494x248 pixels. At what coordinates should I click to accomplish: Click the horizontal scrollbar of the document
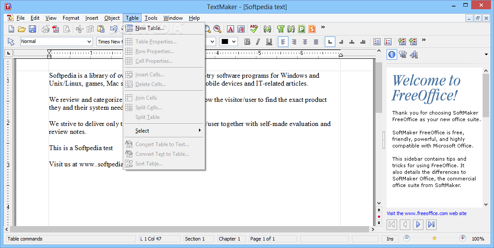click(x=189, y=230)
